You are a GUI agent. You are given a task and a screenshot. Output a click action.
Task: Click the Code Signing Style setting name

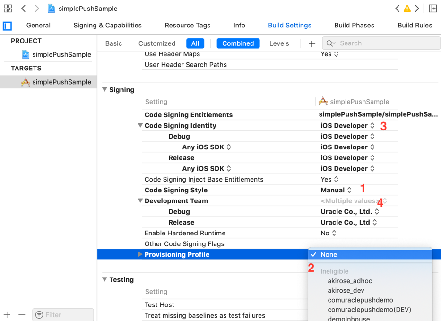pyautogui.click(x=176, y=190)
